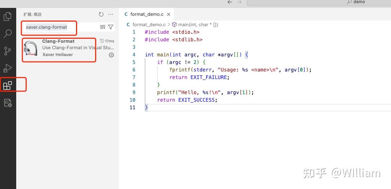Click the if (argc != 2) line

(x=181, y=62)
